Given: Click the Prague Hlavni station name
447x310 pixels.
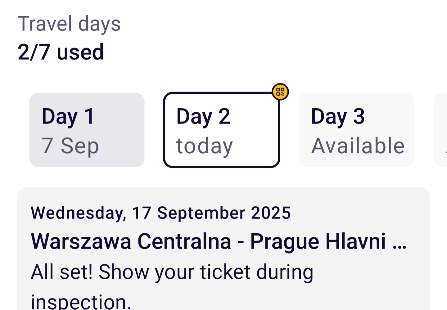Looking at the screenshot, I should click(318, 241).
